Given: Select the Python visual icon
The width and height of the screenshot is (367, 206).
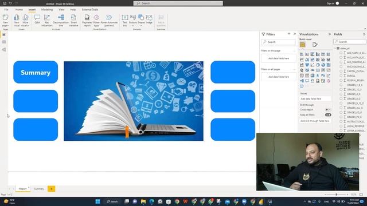Looking at the screenshot, I should click(x=323, y=76).
